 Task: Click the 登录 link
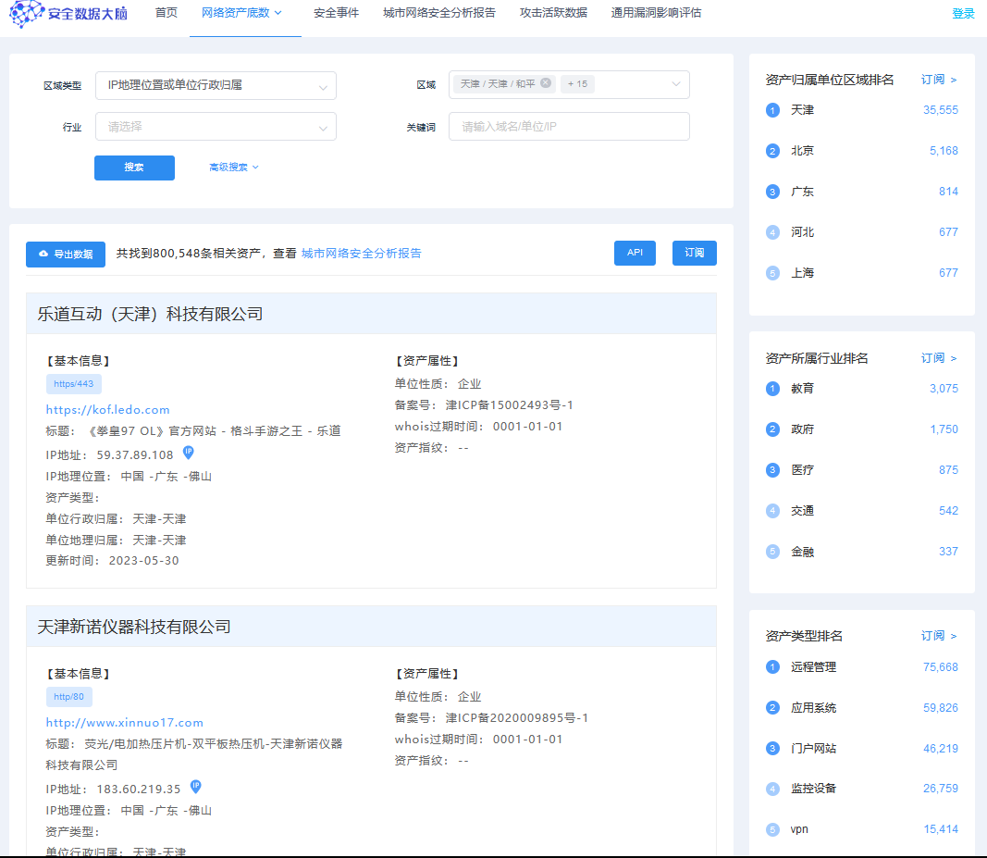pos(963,14)
